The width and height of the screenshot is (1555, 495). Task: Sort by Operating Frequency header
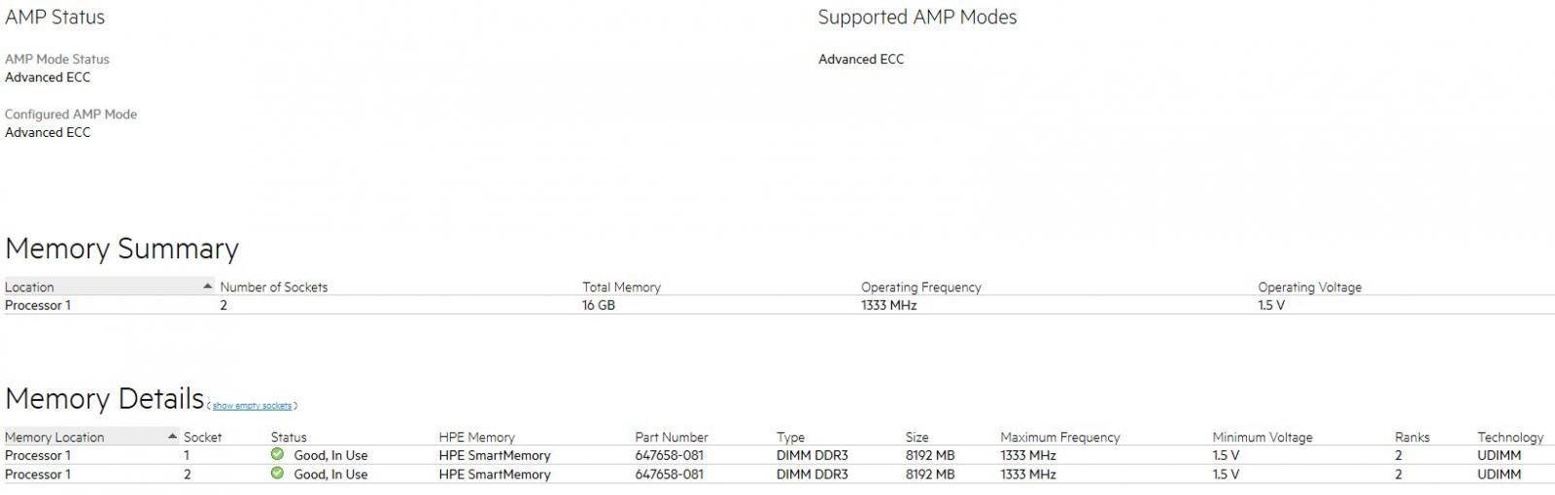click(920, 287)
